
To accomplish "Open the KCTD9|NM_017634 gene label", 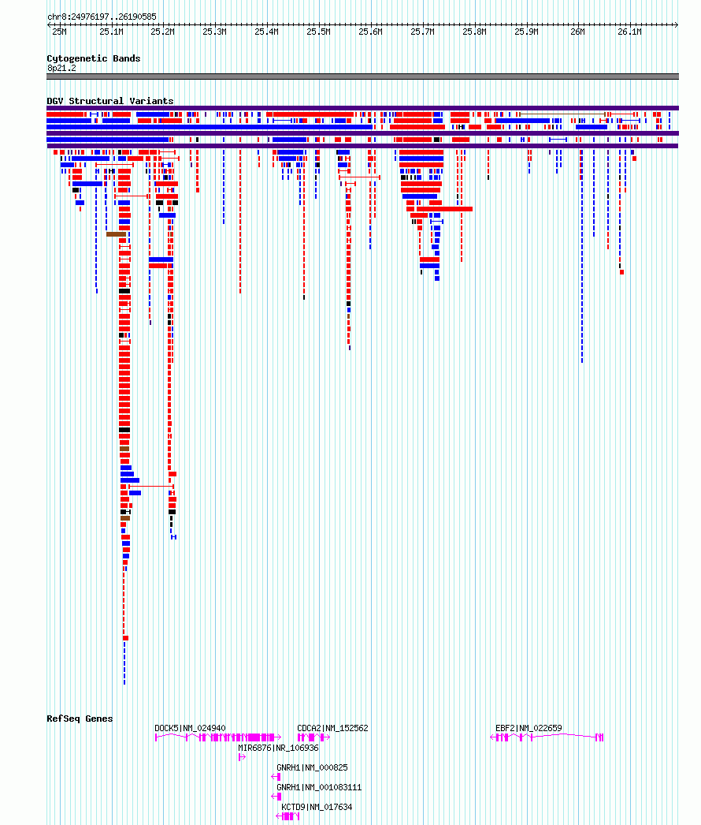I will [x=317, y=807].
